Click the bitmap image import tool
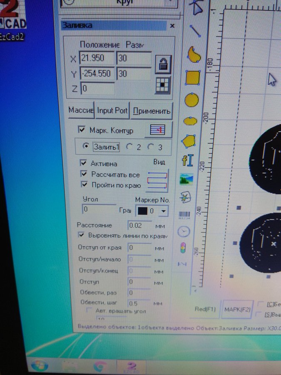 [186, 179]
